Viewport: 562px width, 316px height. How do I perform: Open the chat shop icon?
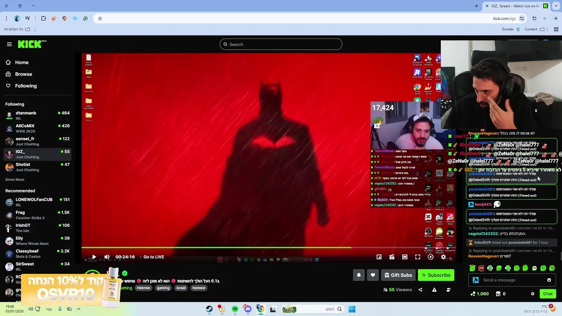[x=498, y=294]
